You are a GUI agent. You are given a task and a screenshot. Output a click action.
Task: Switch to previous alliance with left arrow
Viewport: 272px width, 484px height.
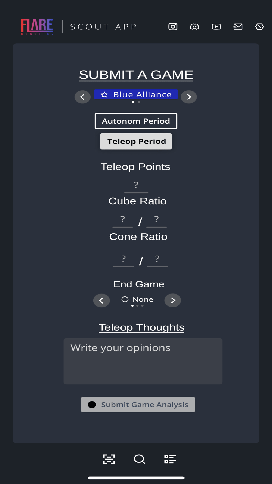(82, 97)
